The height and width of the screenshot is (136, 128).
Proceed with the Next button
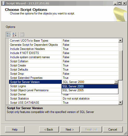click(70, 130)
